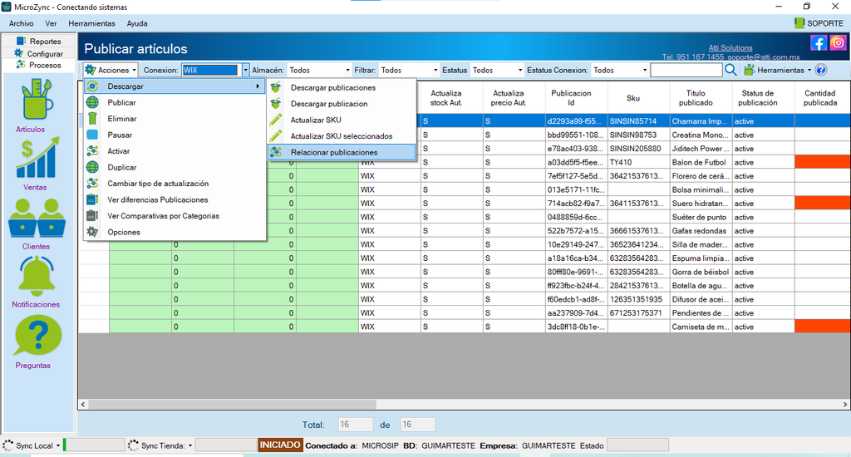Click the INICIADO status button
Image resolution: width=851 pixels, height=457 pixels.
280,445
